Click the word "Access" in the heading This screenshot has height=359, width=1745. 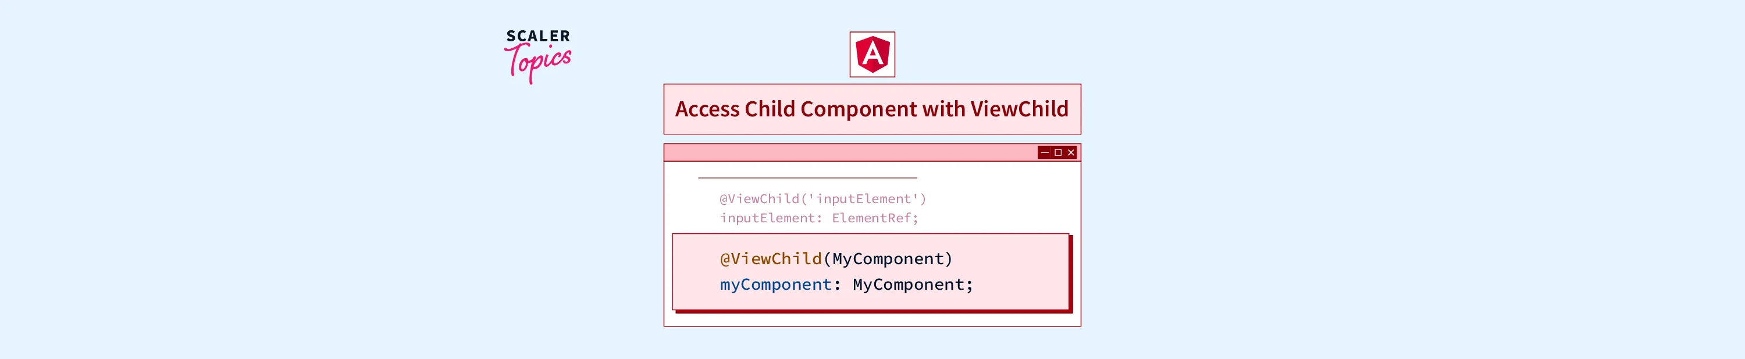pos(707,109)
